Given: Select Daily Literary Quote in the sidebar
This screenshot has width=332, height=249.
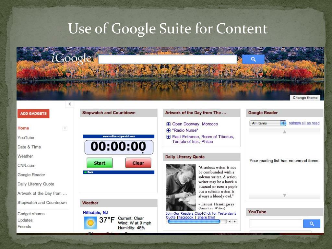Looking at the screenshot, I should 36,184.
